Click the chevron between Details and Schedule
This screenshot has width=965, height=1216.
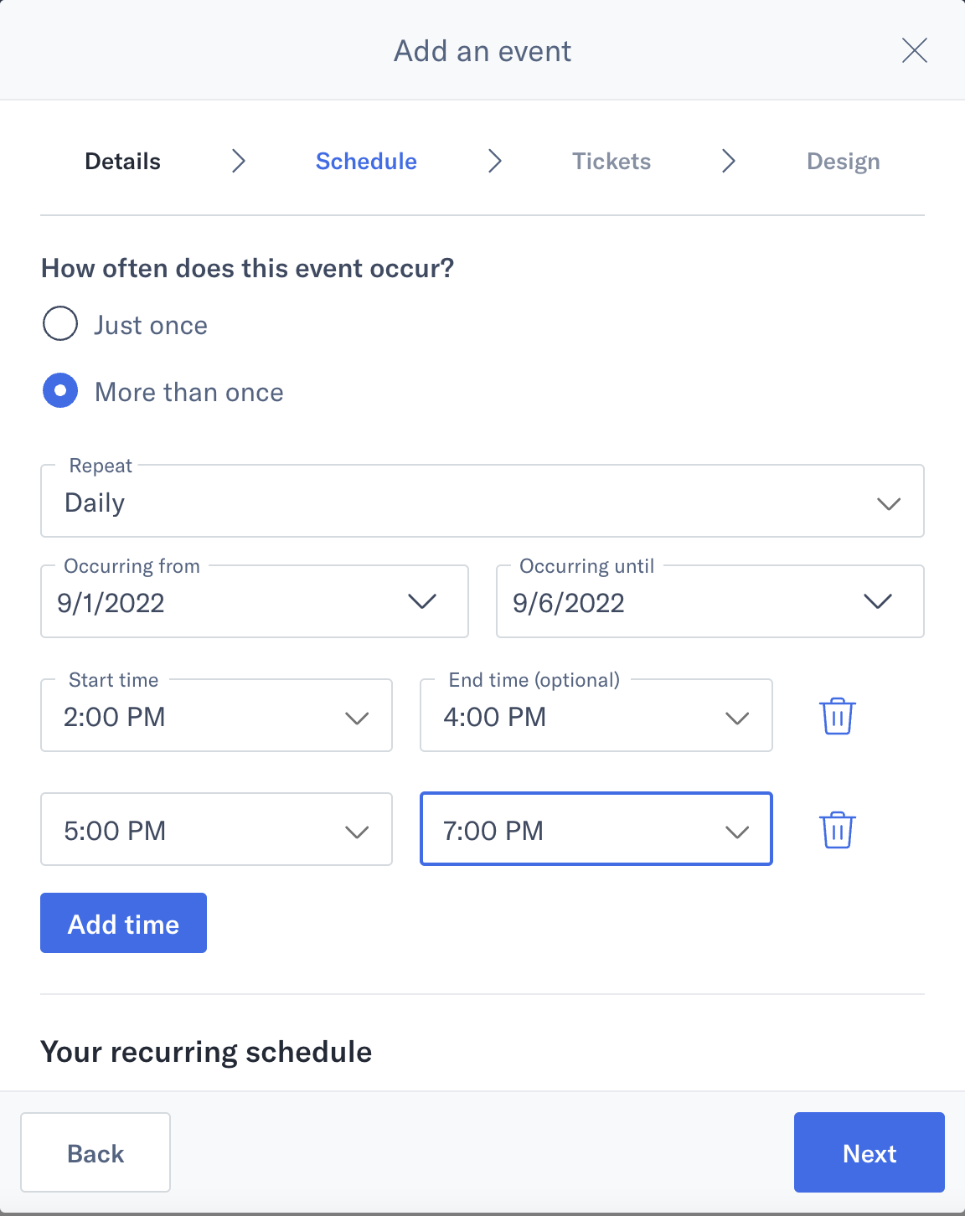pyautogui.click(x=239, y=161)
